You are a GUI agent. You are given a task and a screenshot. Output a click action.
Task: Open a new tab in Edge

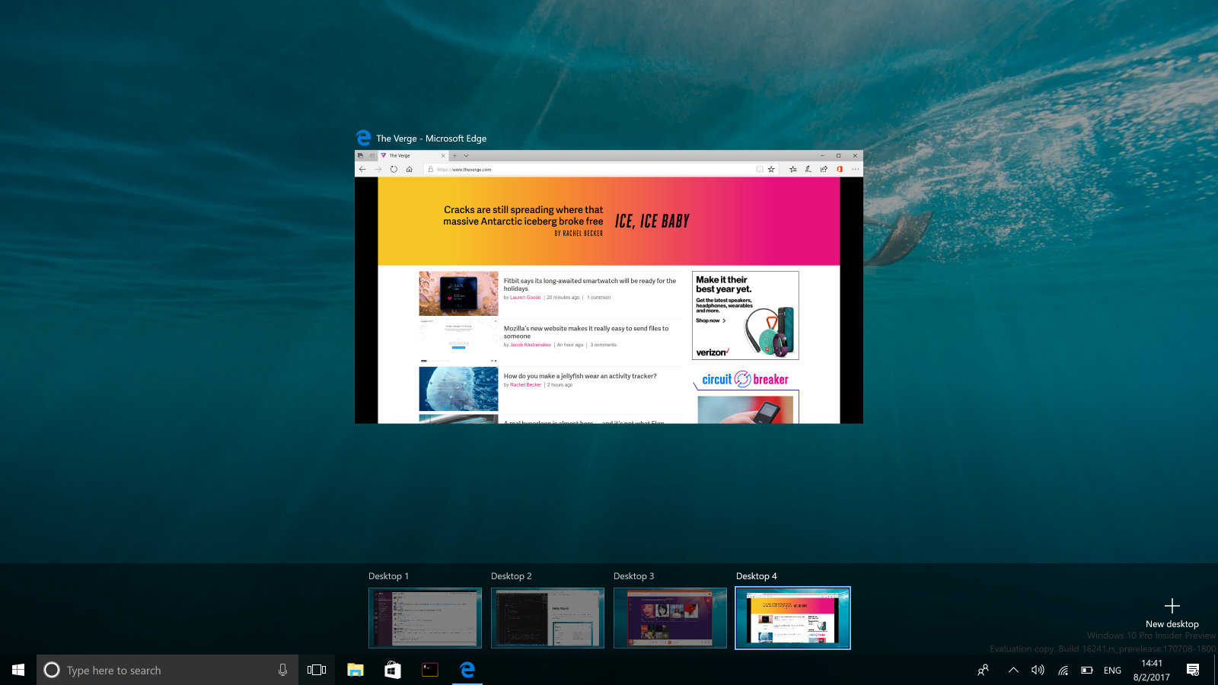[x=455, y=155]
